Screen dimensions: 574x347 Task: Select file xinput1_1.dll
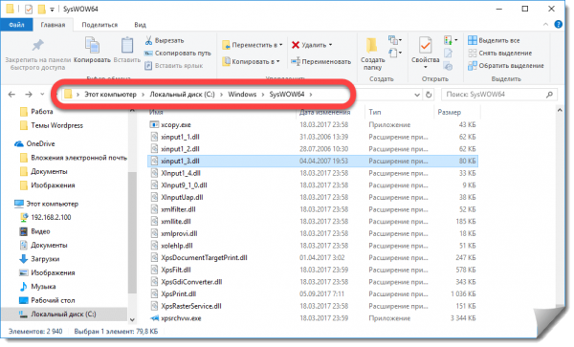point(180,137)
